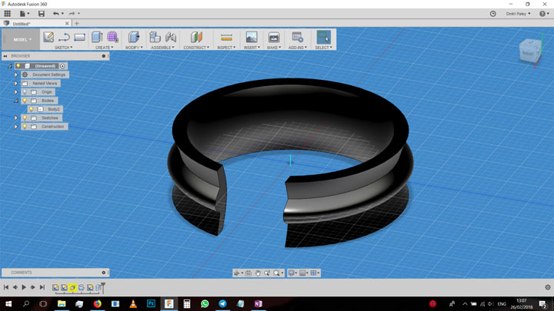The image size is (554, 311).
Task: Activate the Measure tool
Action: coord(226,37)
